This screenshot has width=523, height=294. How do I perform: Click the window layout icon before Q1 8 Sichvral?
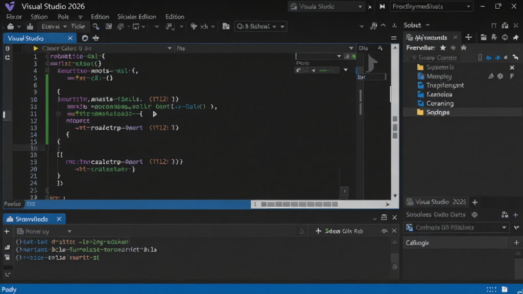(226, 27)
